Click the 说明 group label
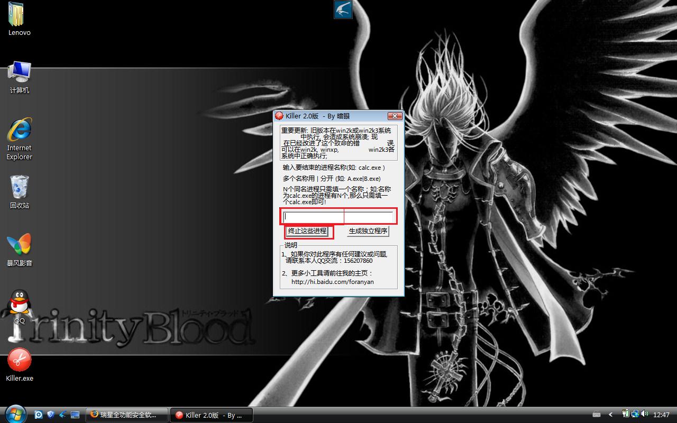 click(291, 245)
